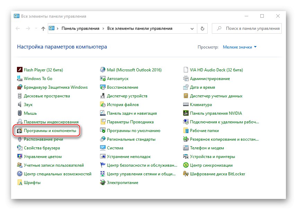Expand the address bar history dropdown
This screenshot has width=297, height=210.
tap(192, 29)
